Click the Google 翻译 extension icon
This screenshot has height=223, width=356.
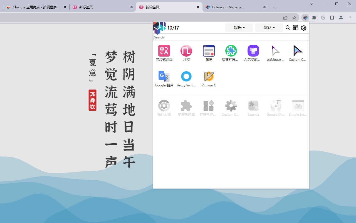(164, 76)
